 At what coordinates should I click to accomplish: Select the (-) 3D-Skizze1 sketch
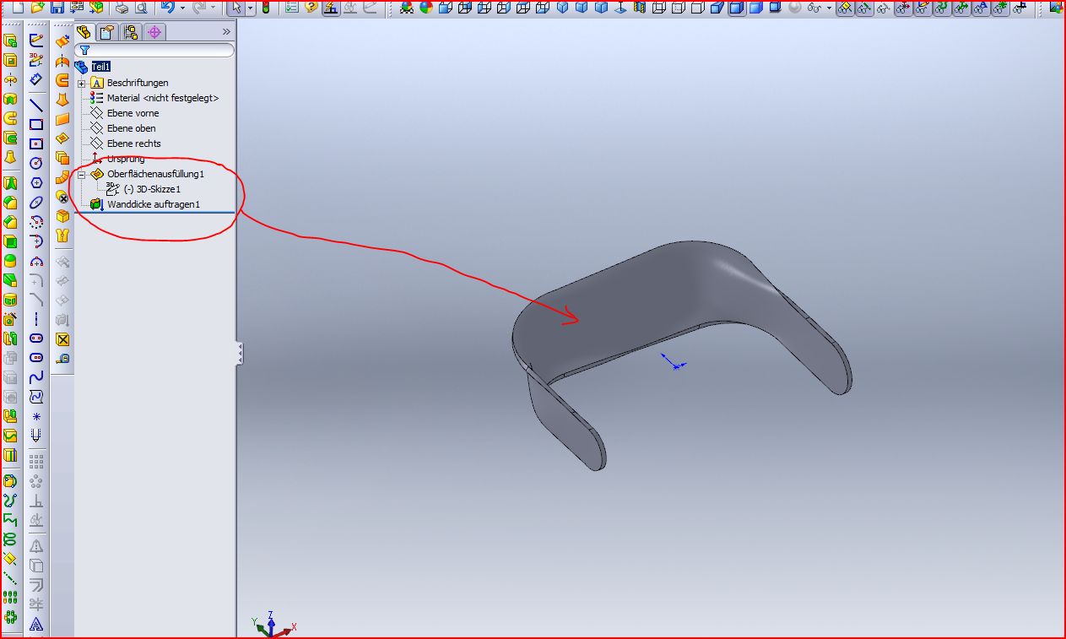152,189
